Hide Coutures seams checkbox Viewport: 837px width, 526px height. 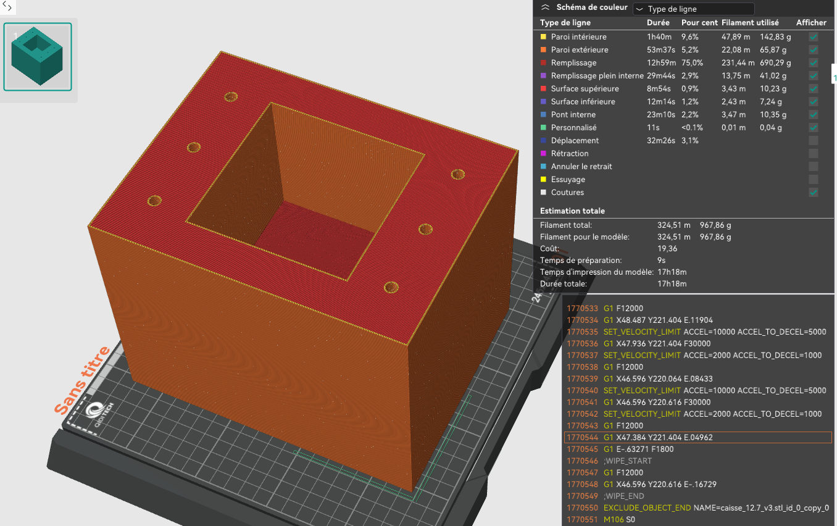click(x=814, y=193)
